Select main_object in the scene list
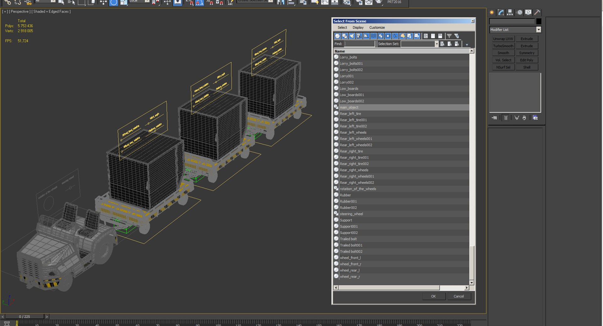This screenshot has height=326, width=603. click(x=349, y=107)
